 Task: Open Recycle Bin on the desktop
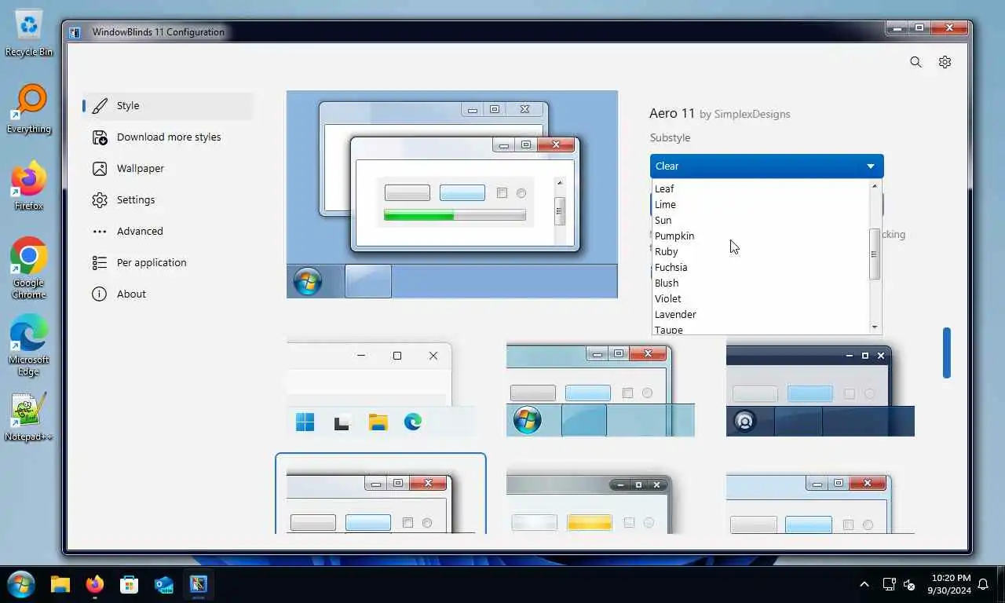29,33
